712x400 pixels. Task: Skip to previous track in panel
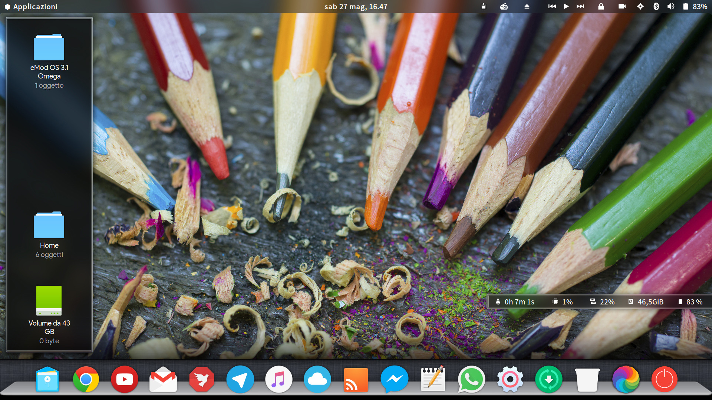pos(552,6)
